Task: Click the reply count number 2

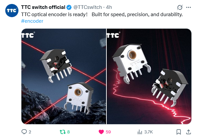Action: (30, 132)
